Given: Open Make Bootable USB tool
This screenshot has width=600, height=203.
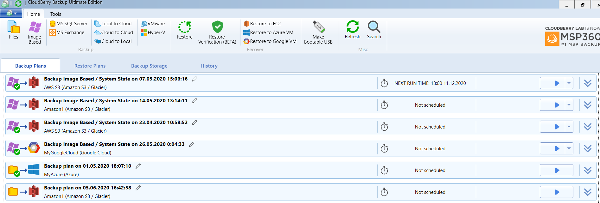Looking at the screenshot, I should click(318, 33).
